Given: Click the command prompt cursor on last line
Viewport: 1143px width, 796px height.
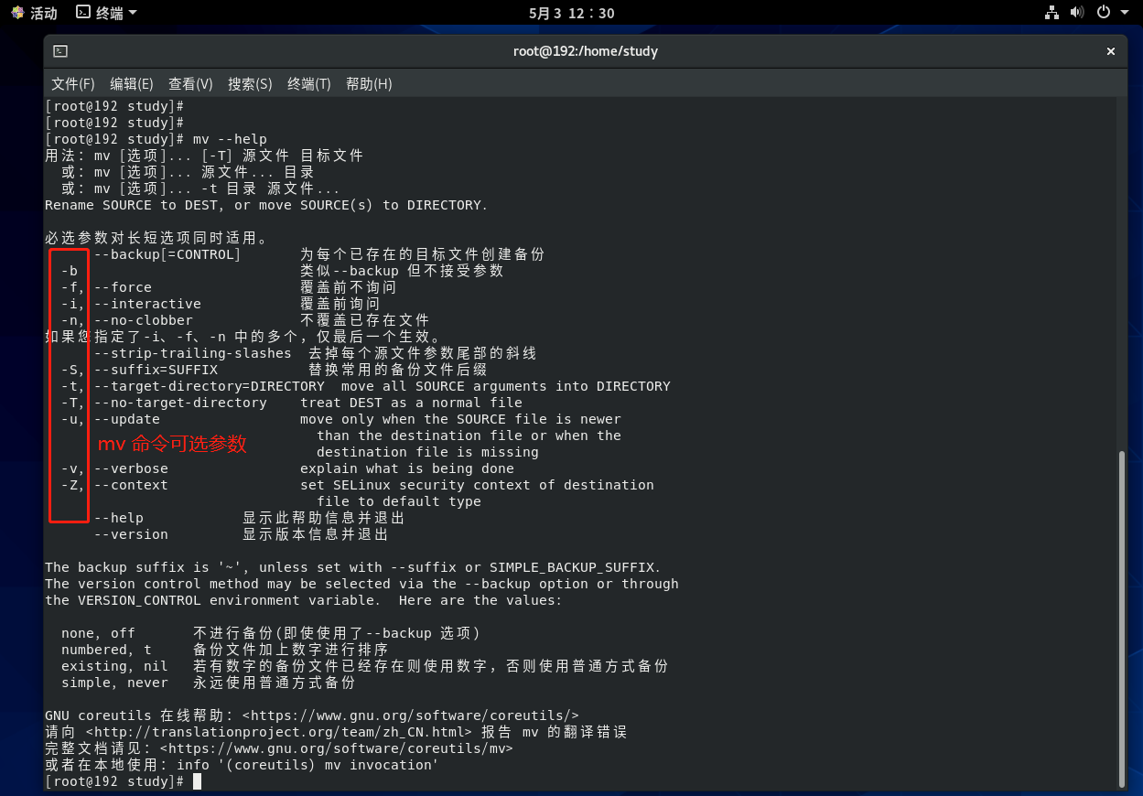Looking at the screenshot, I should [197, 781].
